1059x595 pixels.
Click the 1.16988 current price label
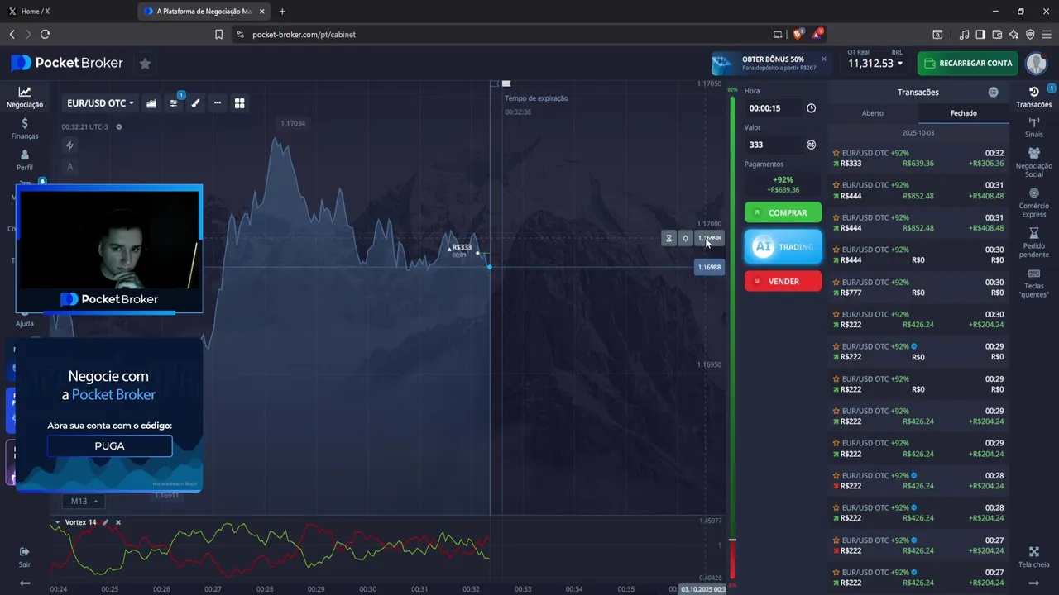(x=709, y=267)
